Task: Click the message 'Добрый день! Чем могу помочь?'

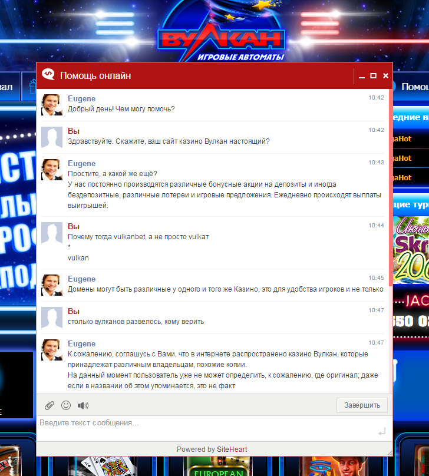Action: 121,109
